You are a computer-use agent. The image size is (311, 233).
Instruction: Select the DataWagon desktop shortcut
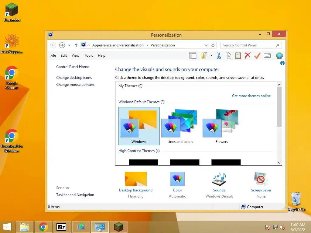(12, 44)
